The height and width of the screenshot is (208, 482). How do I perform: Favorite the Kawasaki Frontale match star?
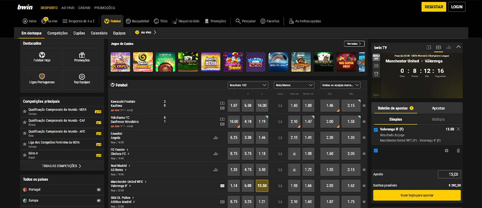point(364,106)
